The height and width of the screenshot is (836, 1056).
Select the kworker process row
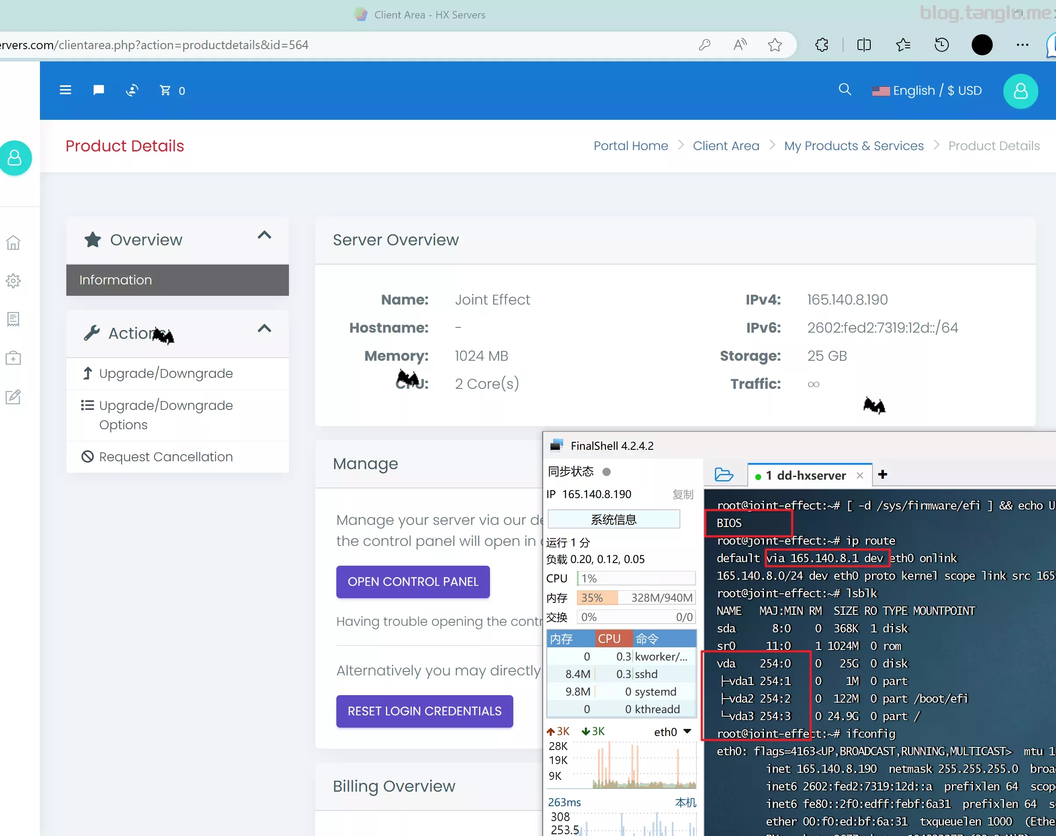pos(622,657)
